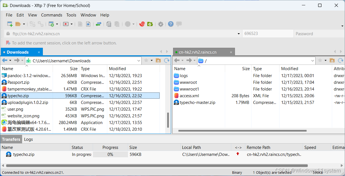Screen dimensions: 345x176
Task: Open options via the gear icon
Action: pos(160,24)
